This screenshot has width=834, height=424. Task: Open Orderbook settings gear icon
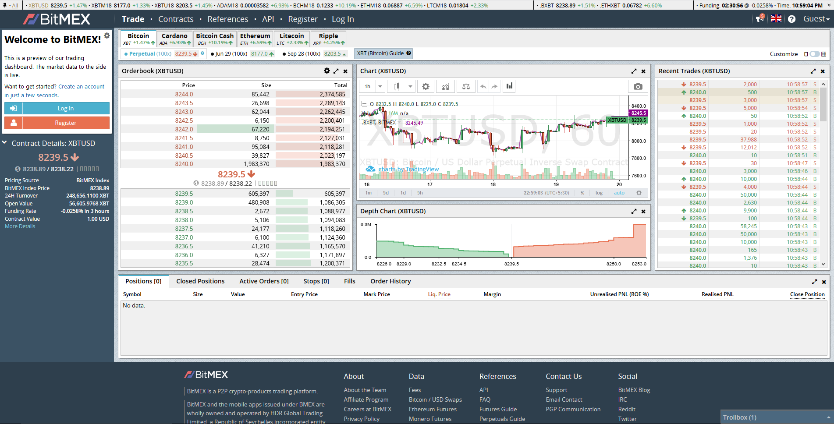coord(327,71)
